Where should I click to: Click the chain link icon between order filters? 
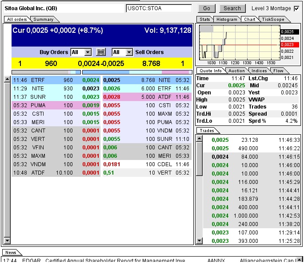coord(101,52)
